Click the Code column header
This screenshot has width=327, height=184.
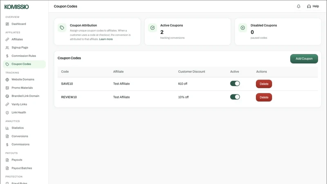point(65,72)
